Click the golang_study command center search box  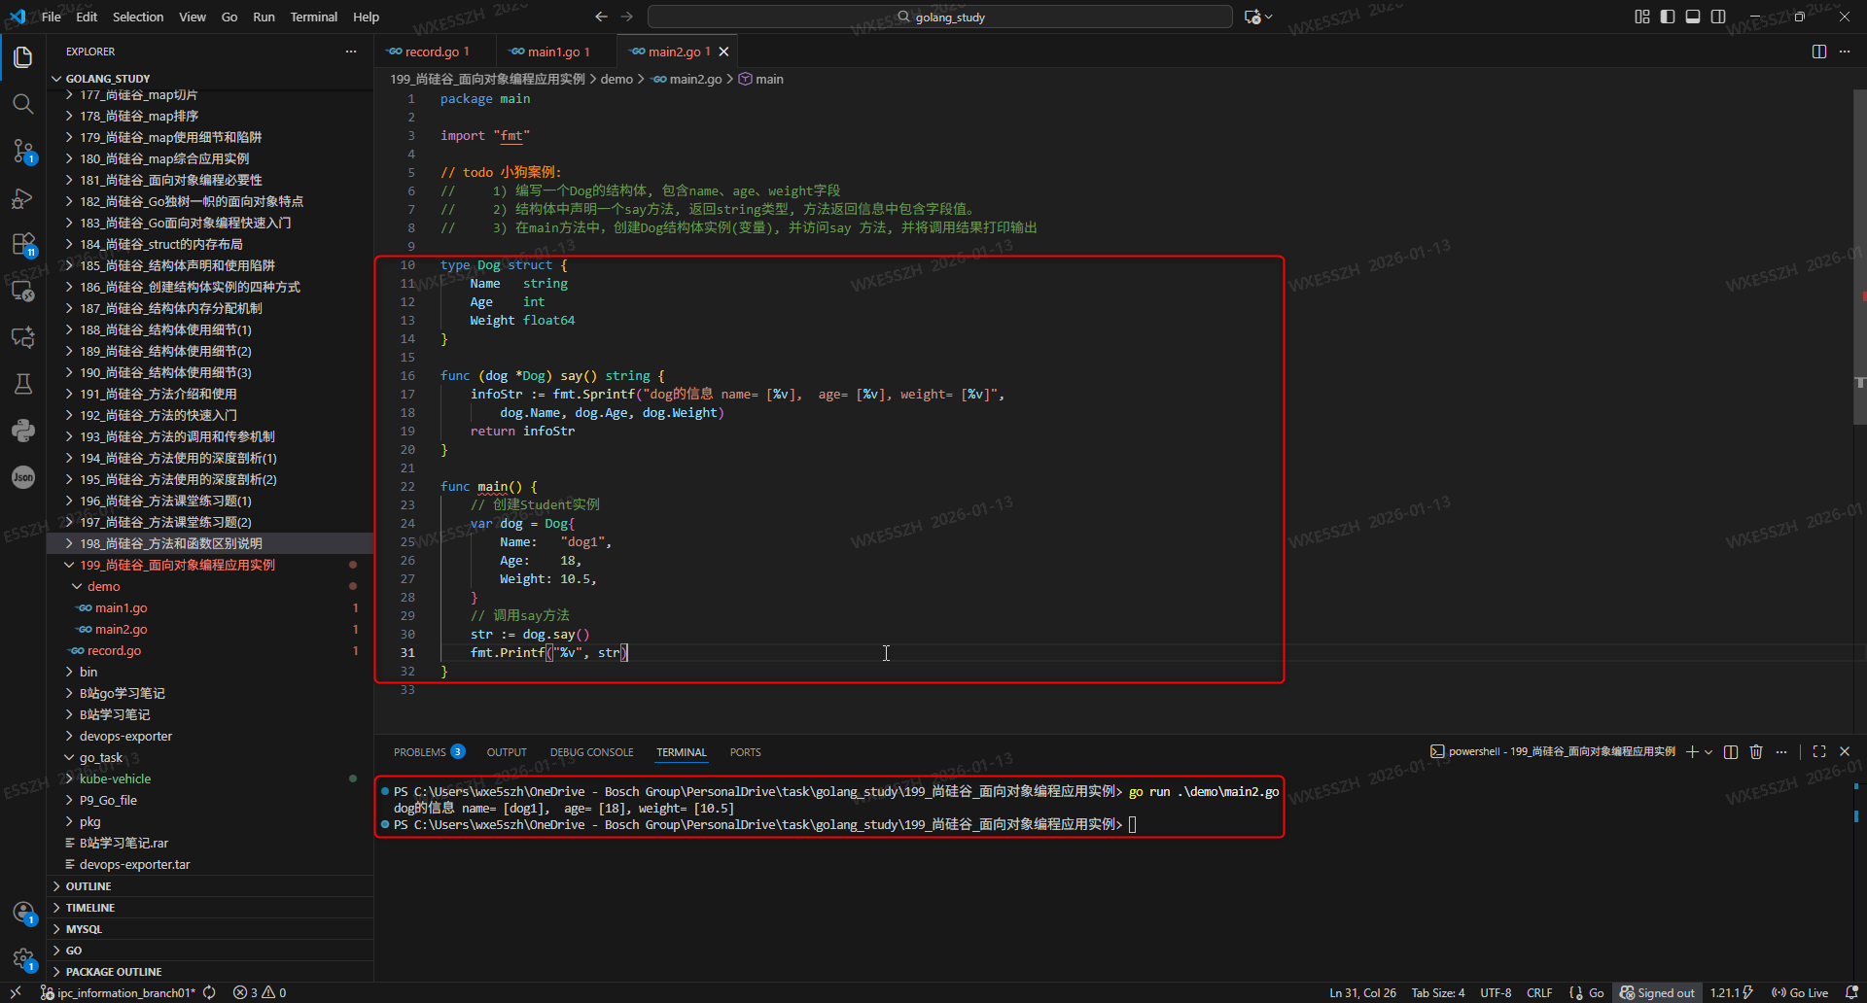[940, 17]
